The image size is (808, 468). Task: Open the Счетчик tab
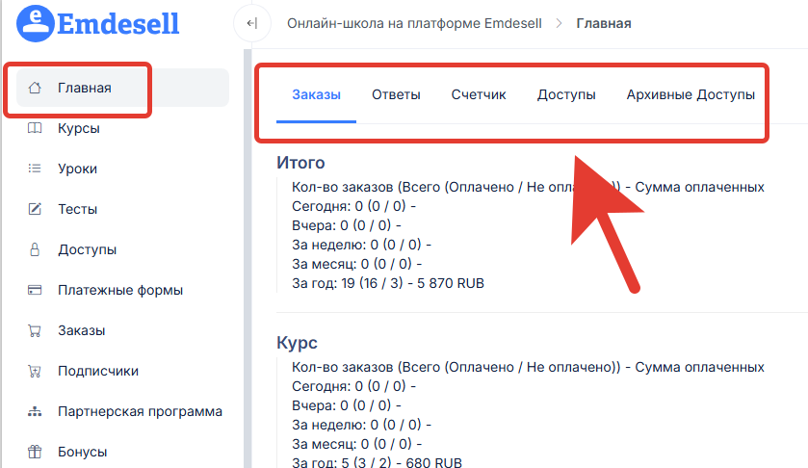point(479,94)
